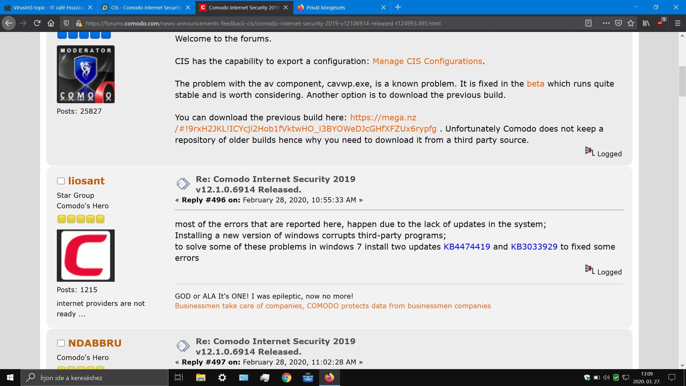Viewport: 686px width, 386px height.
Task: Open uBlock Origin extension popup
Action: point(660,23)
